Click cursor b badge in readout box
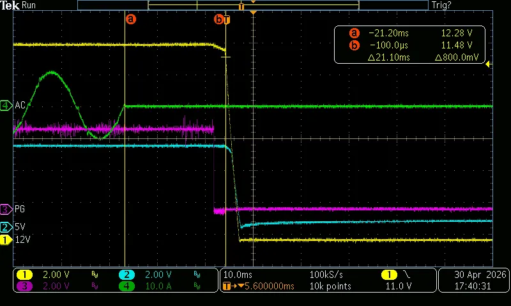This screenshot has width=511, height=306. point(355,45)
